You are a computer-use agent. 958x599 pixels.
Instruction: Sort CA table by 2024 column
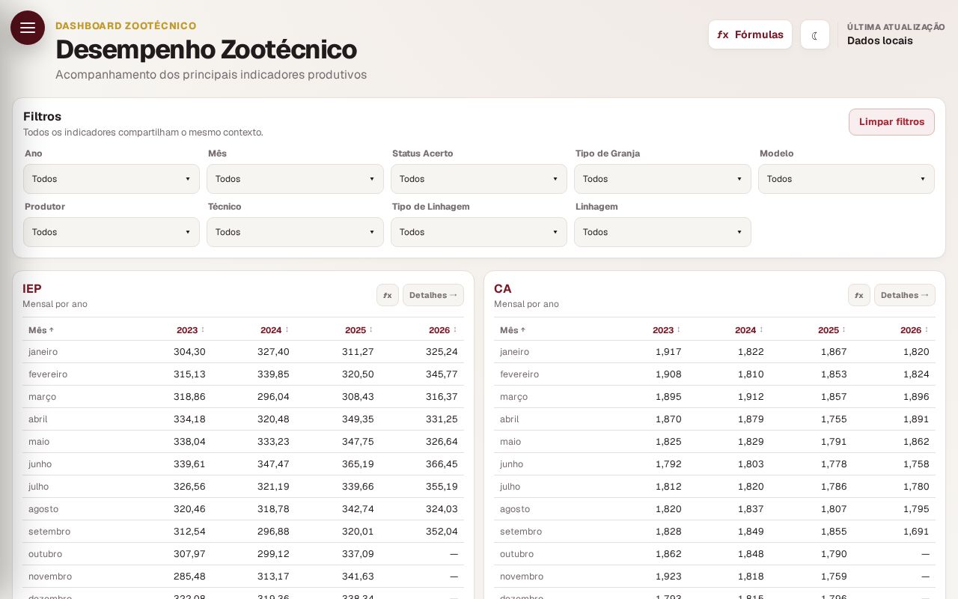click(749, 330)
